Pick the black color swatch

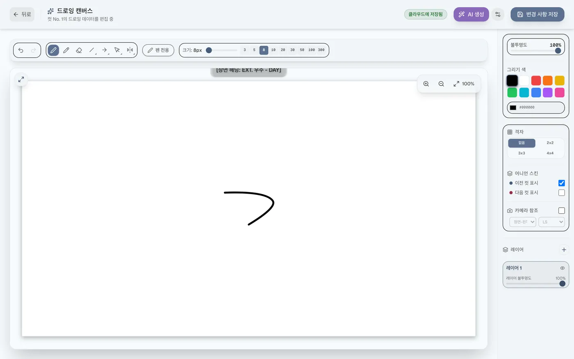pyautogui.click(x=512, y=80)
